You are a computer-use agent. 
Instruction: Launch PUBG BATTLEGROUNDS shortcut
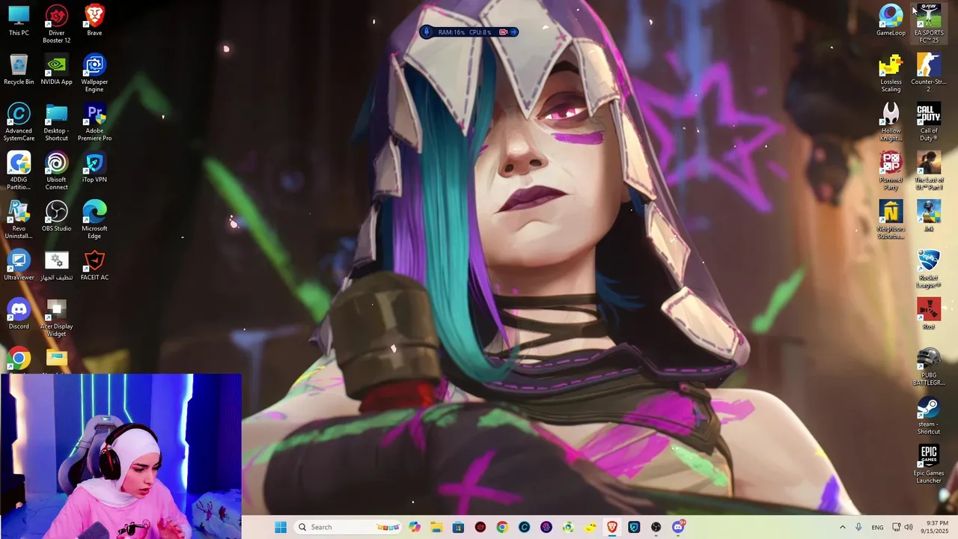tap(929, 367)
